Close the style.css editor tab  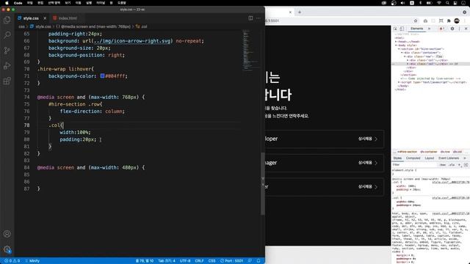(45, 18)
